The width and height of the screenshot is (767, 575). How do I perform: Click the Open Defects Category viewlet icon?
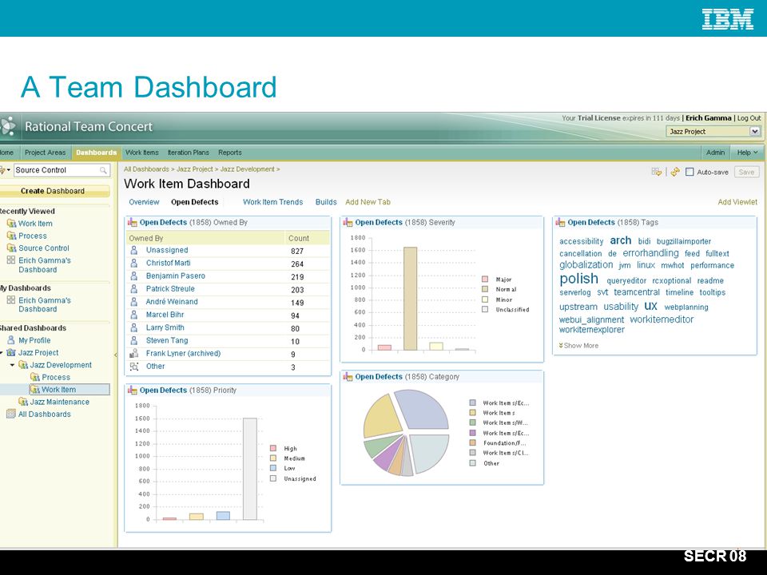pos(348,376)
